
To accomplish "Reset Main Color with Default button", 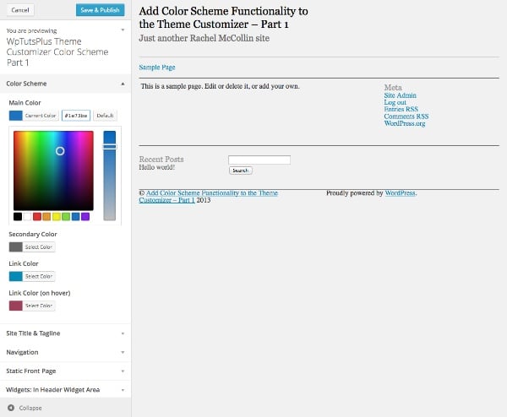I will [x=105, y=116].
